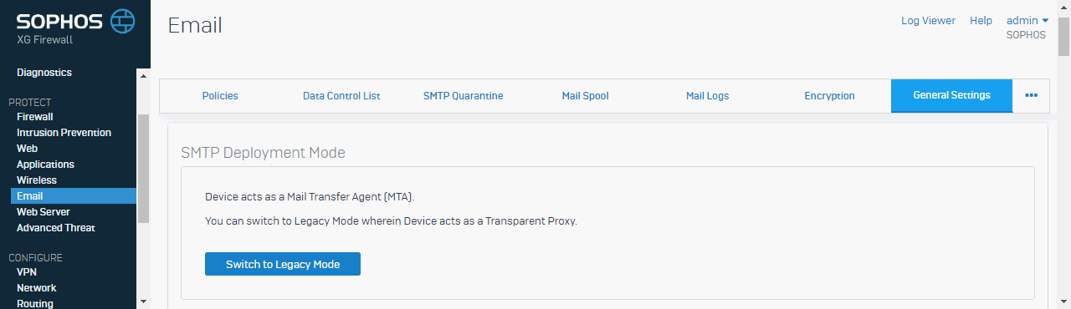The image size is (1071, 309).
Task: Open the SMTP Quarantine tab
Action: tap(464, 95)
